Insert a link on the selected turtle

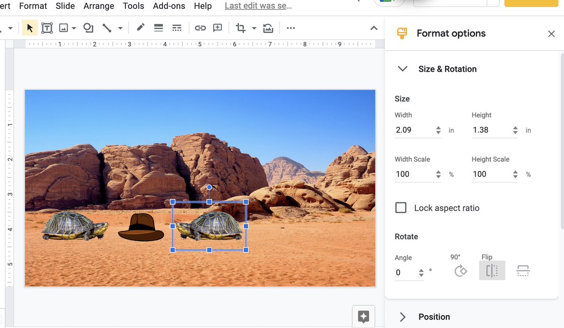(x=200, y=28)
